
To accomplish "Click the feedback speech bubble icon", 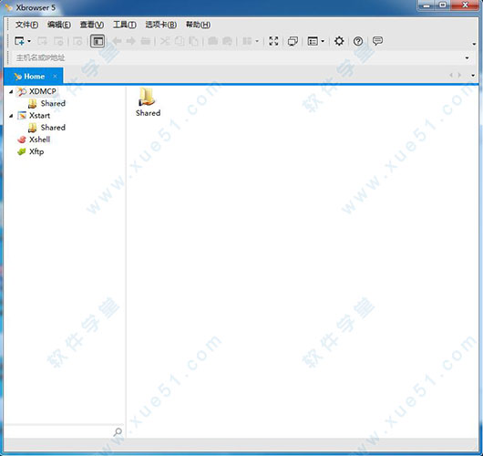I will [x=377, y=41].
